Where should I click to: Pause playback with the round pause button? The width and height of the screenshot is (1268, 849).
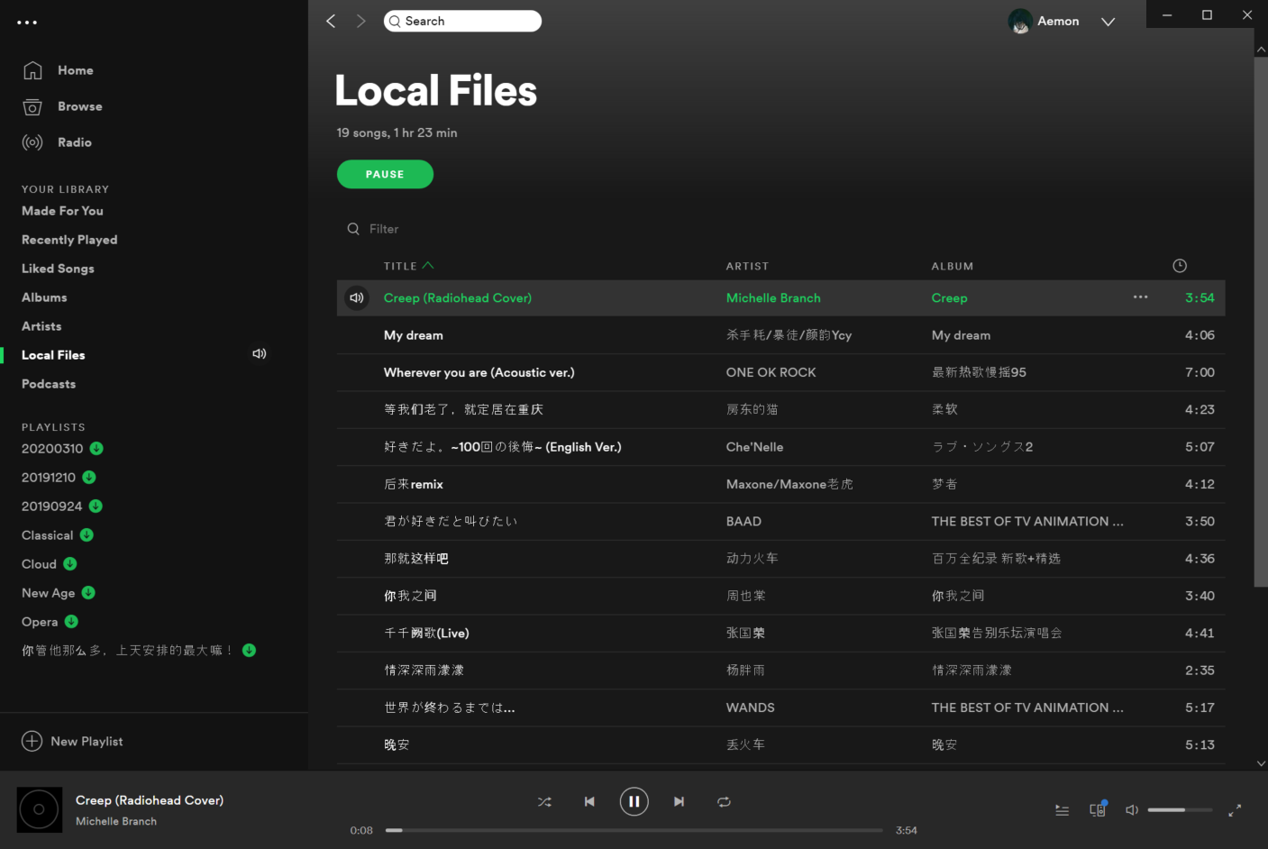634,801
